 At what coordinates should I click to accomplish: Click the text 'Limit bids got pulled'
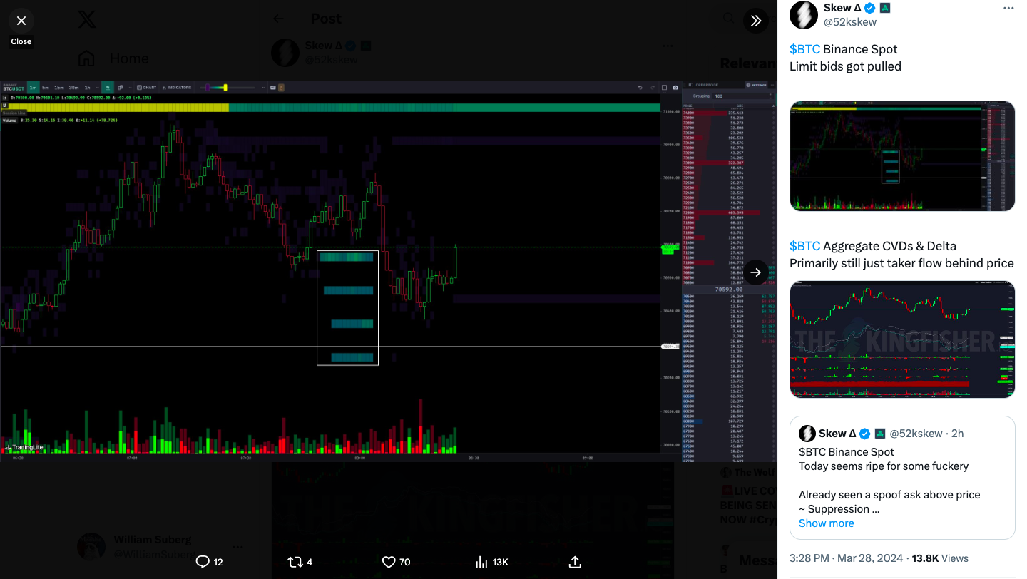point(845,66)
